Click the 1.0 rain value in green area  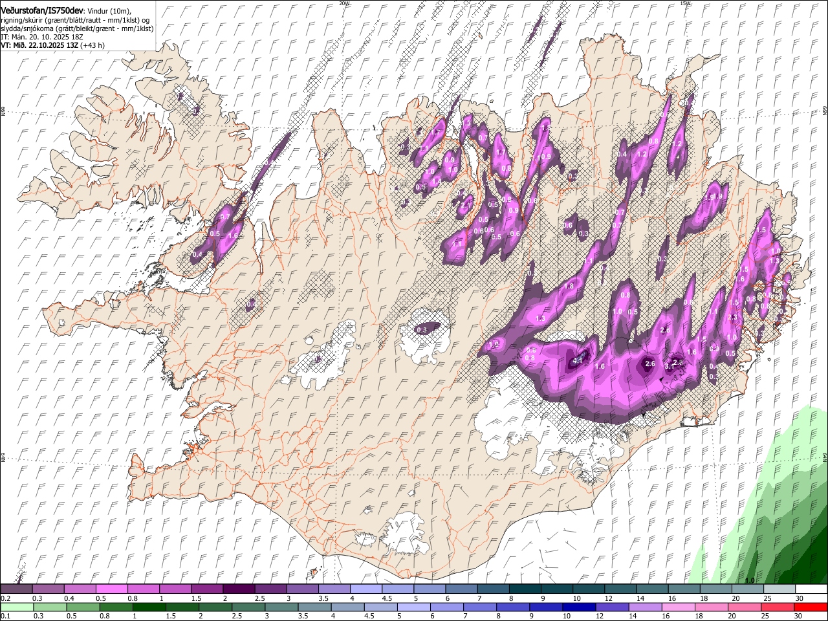point(750,580)
